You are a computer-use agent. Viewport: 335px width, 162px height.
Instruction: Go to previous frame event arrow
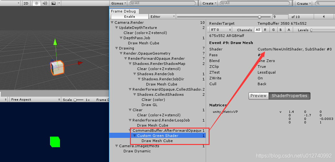click(x=324, y=17)
